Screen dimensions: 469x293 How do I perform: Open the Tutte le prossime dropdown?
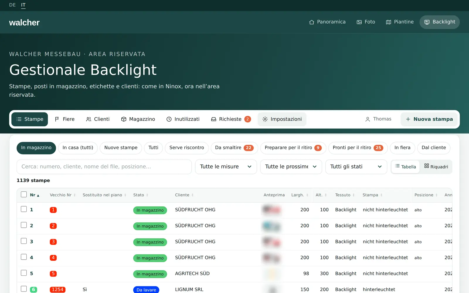coord(291,167)
